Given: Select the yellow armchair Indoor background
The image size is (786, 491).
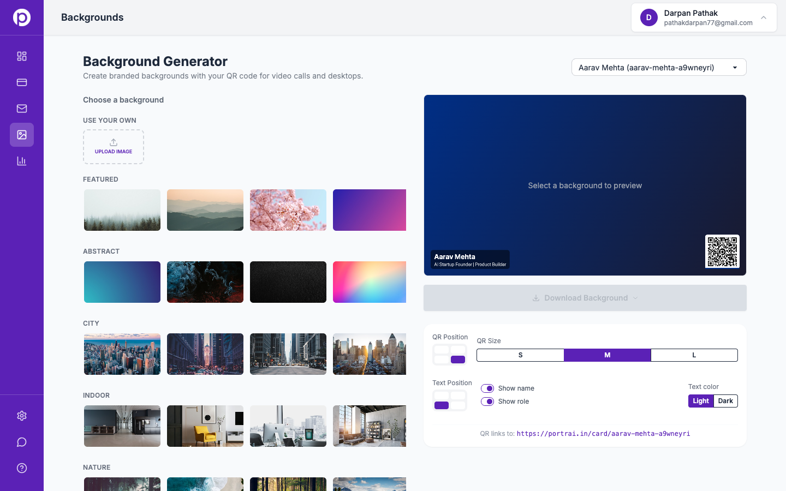Looking at the screenshot, I should click(x=205, y=426).
